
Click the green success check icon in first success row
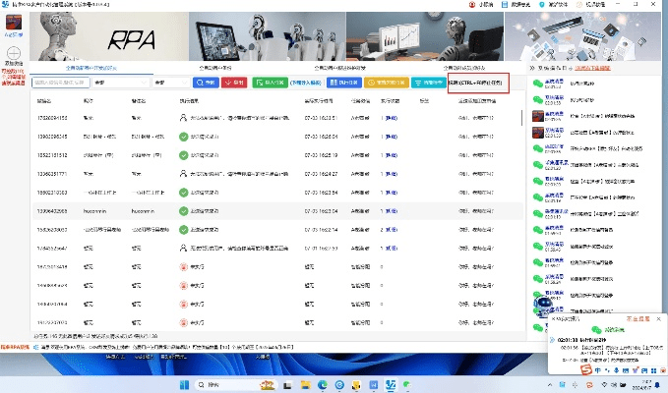point(183,135)
